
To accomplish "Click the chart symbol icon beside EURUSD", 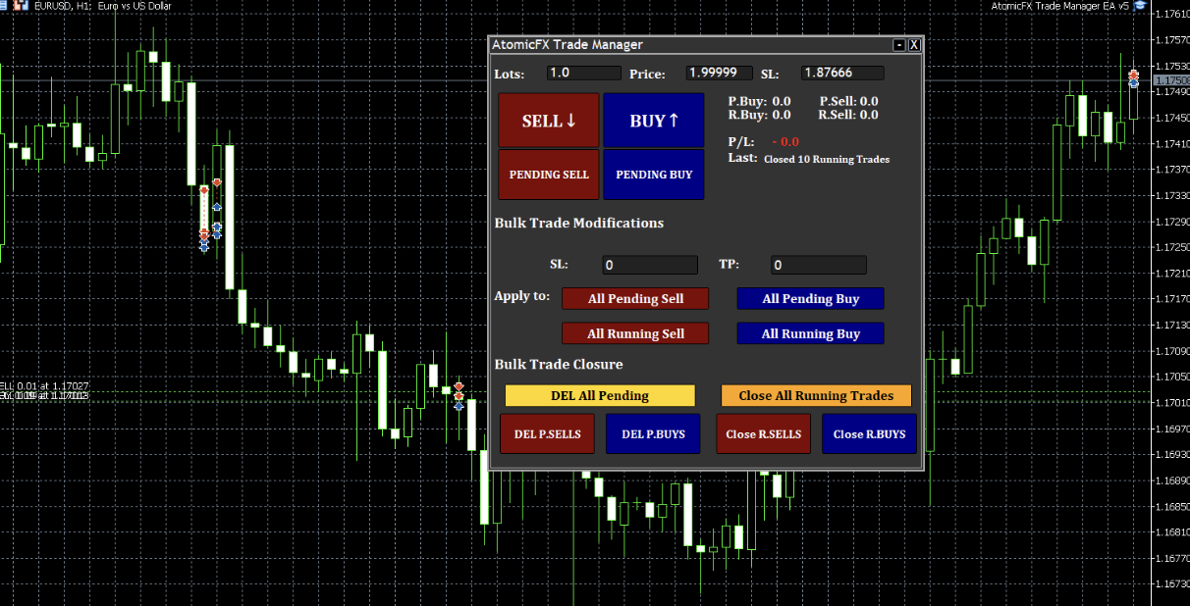I will (x=20, y=6).
